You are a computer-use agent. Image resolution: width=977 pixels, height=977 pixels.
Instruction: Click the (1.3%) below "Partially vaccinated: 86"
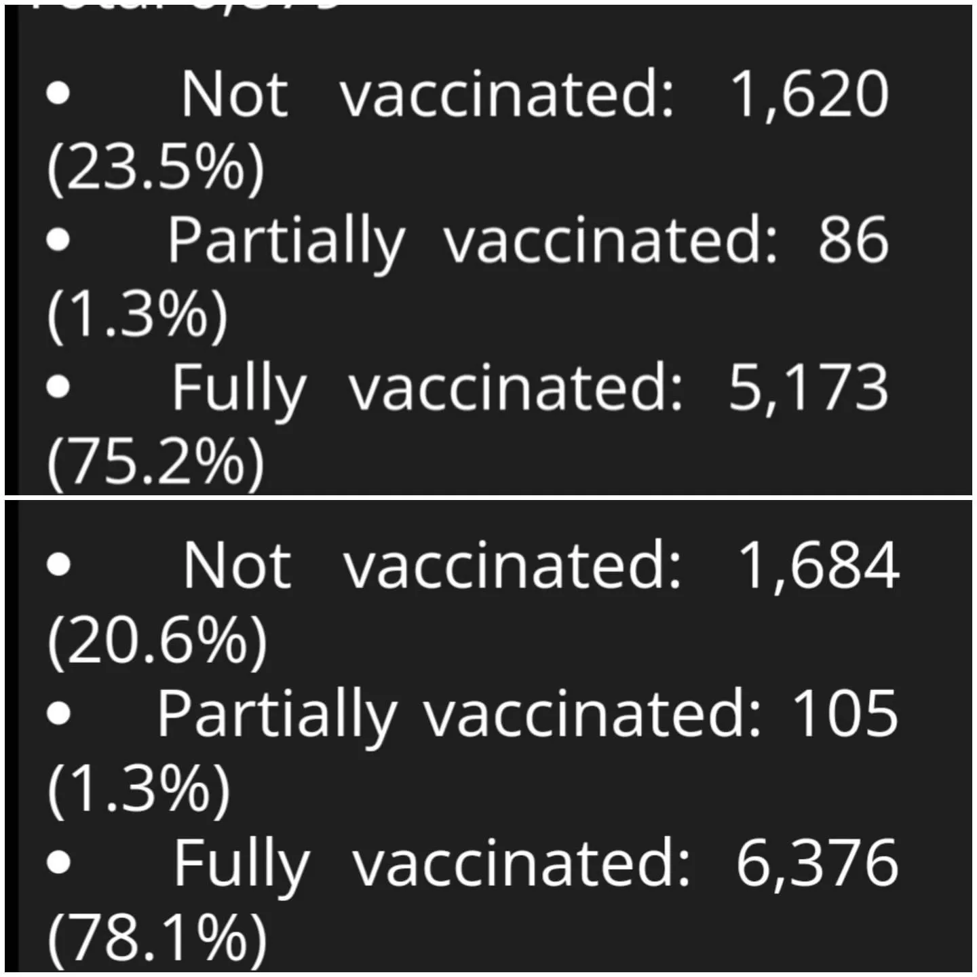pos(138,314)
